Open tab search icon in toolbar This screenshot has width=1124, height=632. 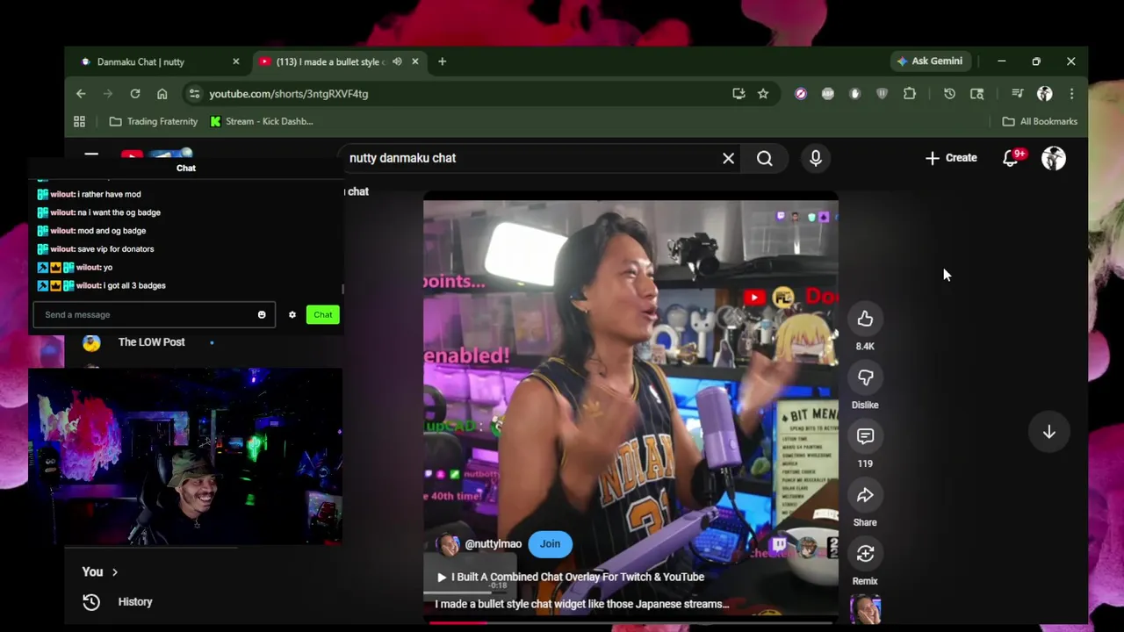[x=976, y=93]
